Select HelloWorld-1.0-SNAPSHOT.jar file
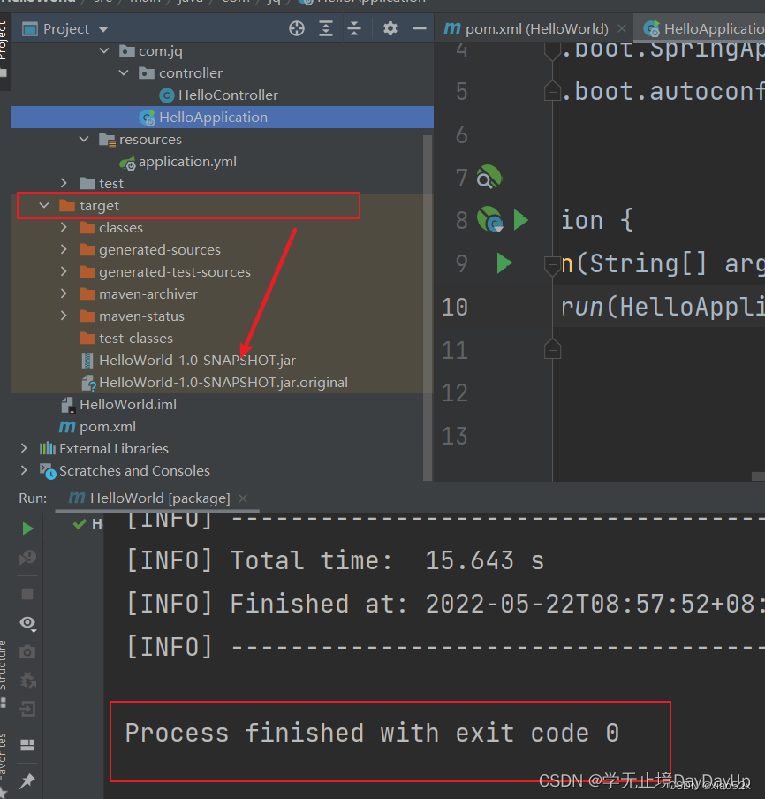765x799 pixels. point(188,361)
